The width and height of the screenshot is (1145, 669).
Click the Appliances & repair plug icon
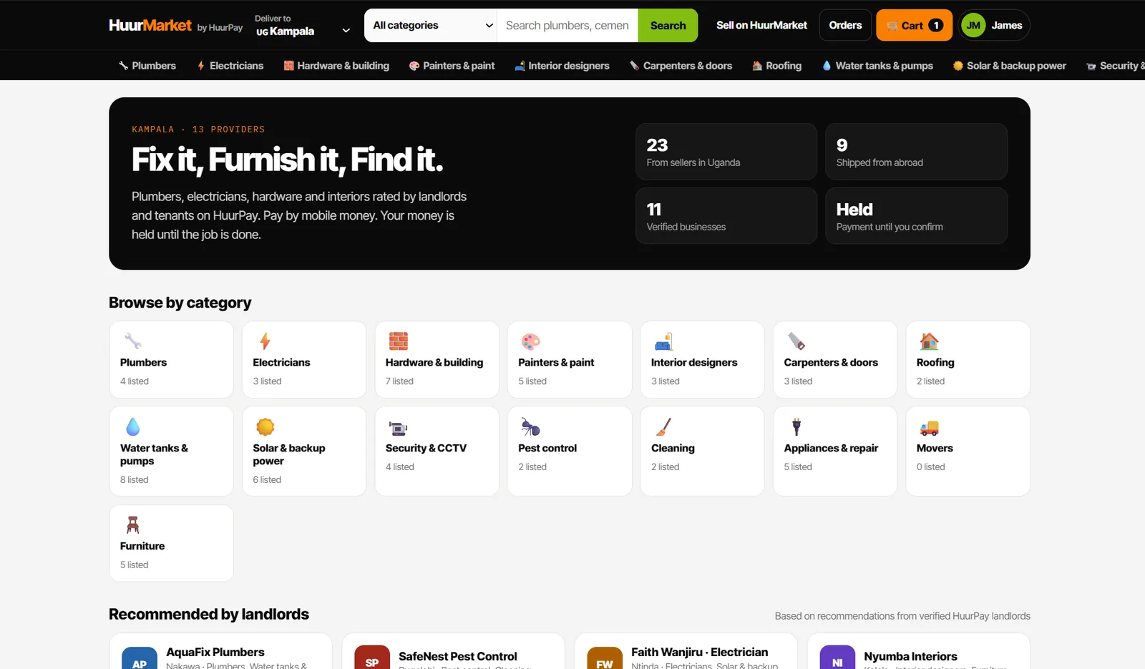point(796,427)
